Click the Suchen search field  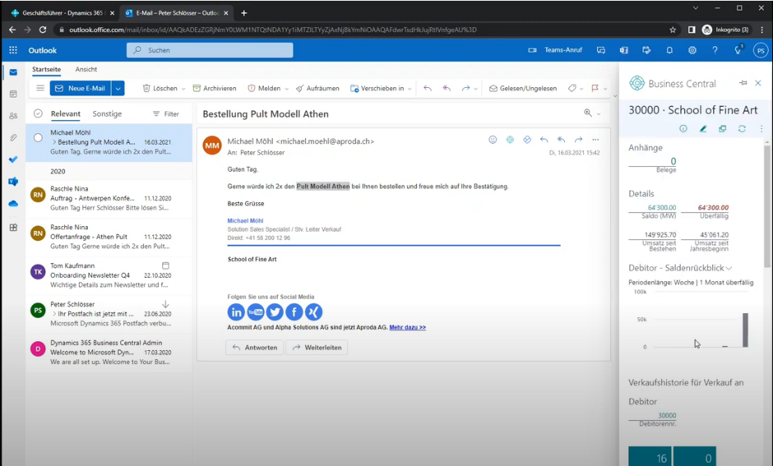tap(210, 50)
